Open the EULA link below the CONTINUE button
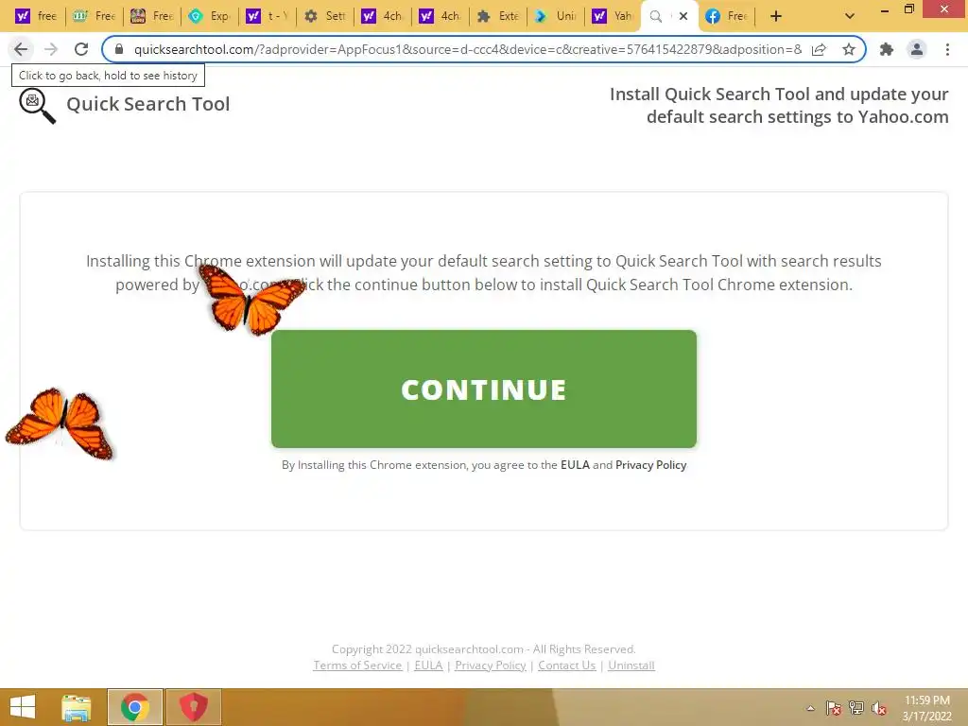Viewport: 968px width, 726px height. click(x=575, y=465)
